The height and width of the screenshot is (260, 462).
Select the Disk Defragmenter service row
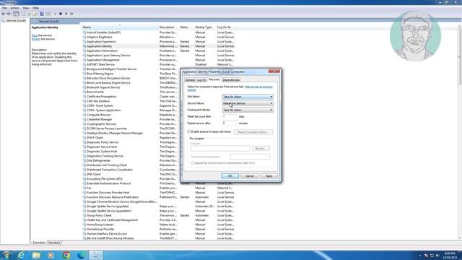click(x=131, y=160)
